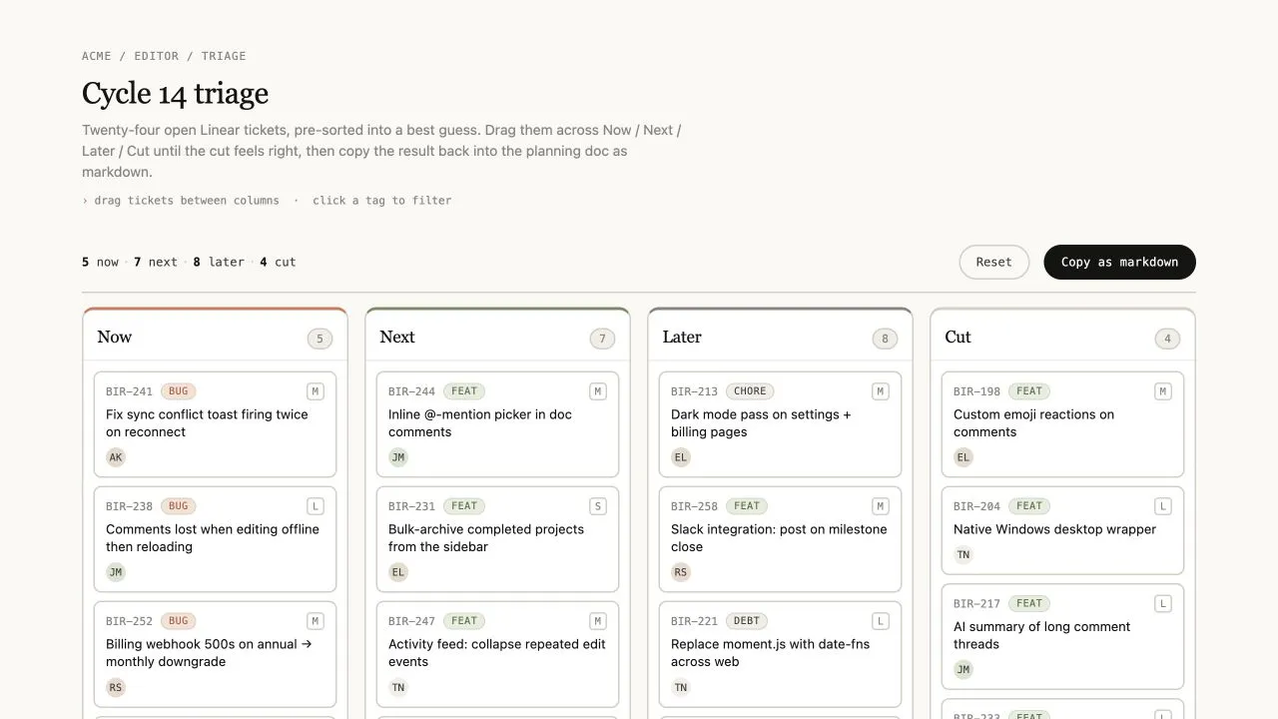Click the TN avatar on BIR-247 card
Viewport: 1278px width, 719px height.
point(398,687)
